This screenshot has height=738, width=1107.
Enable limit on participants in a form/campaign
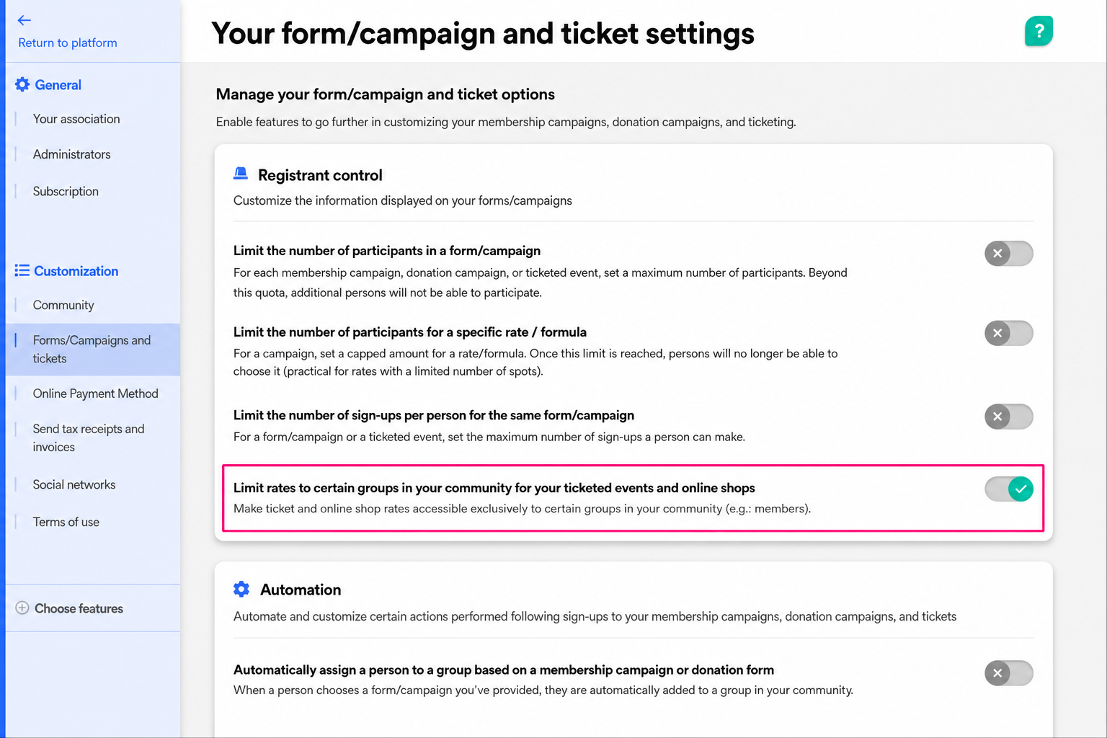tap(1008, 253)
